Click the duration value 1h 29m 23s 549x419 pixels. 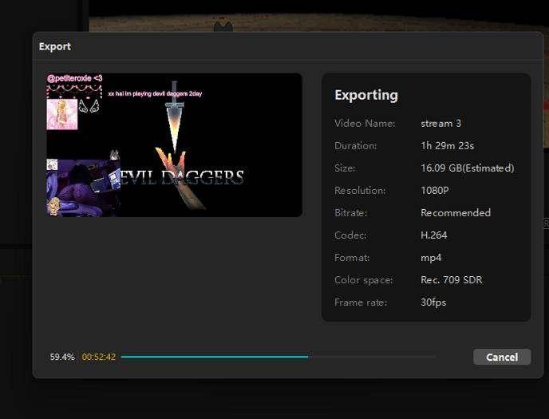[x=448, y=145]
